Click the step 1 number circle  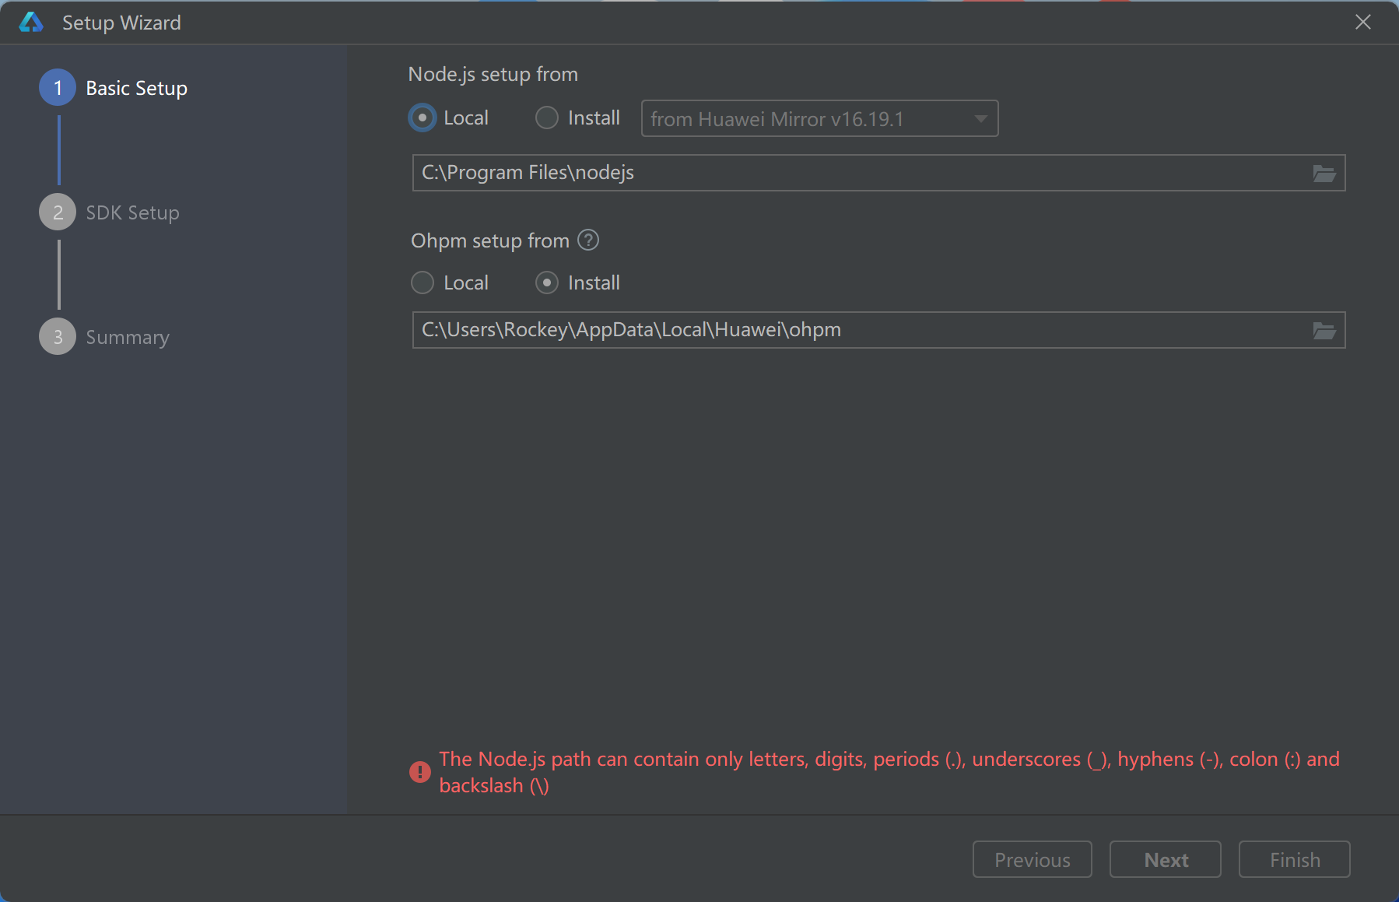[58, 88]
